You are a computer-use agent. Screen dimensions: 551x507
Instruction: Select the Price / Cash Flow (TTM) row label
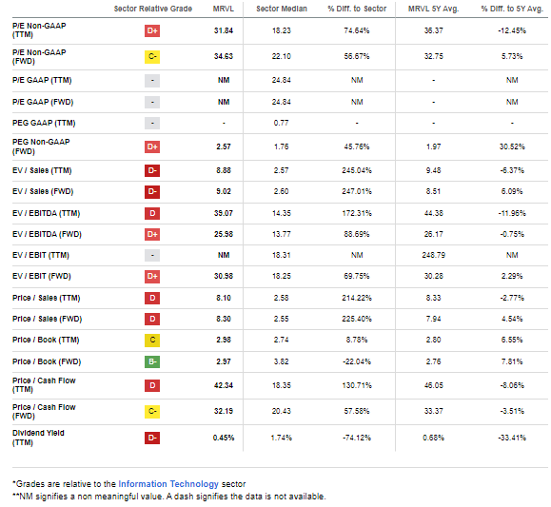(44, 385)
